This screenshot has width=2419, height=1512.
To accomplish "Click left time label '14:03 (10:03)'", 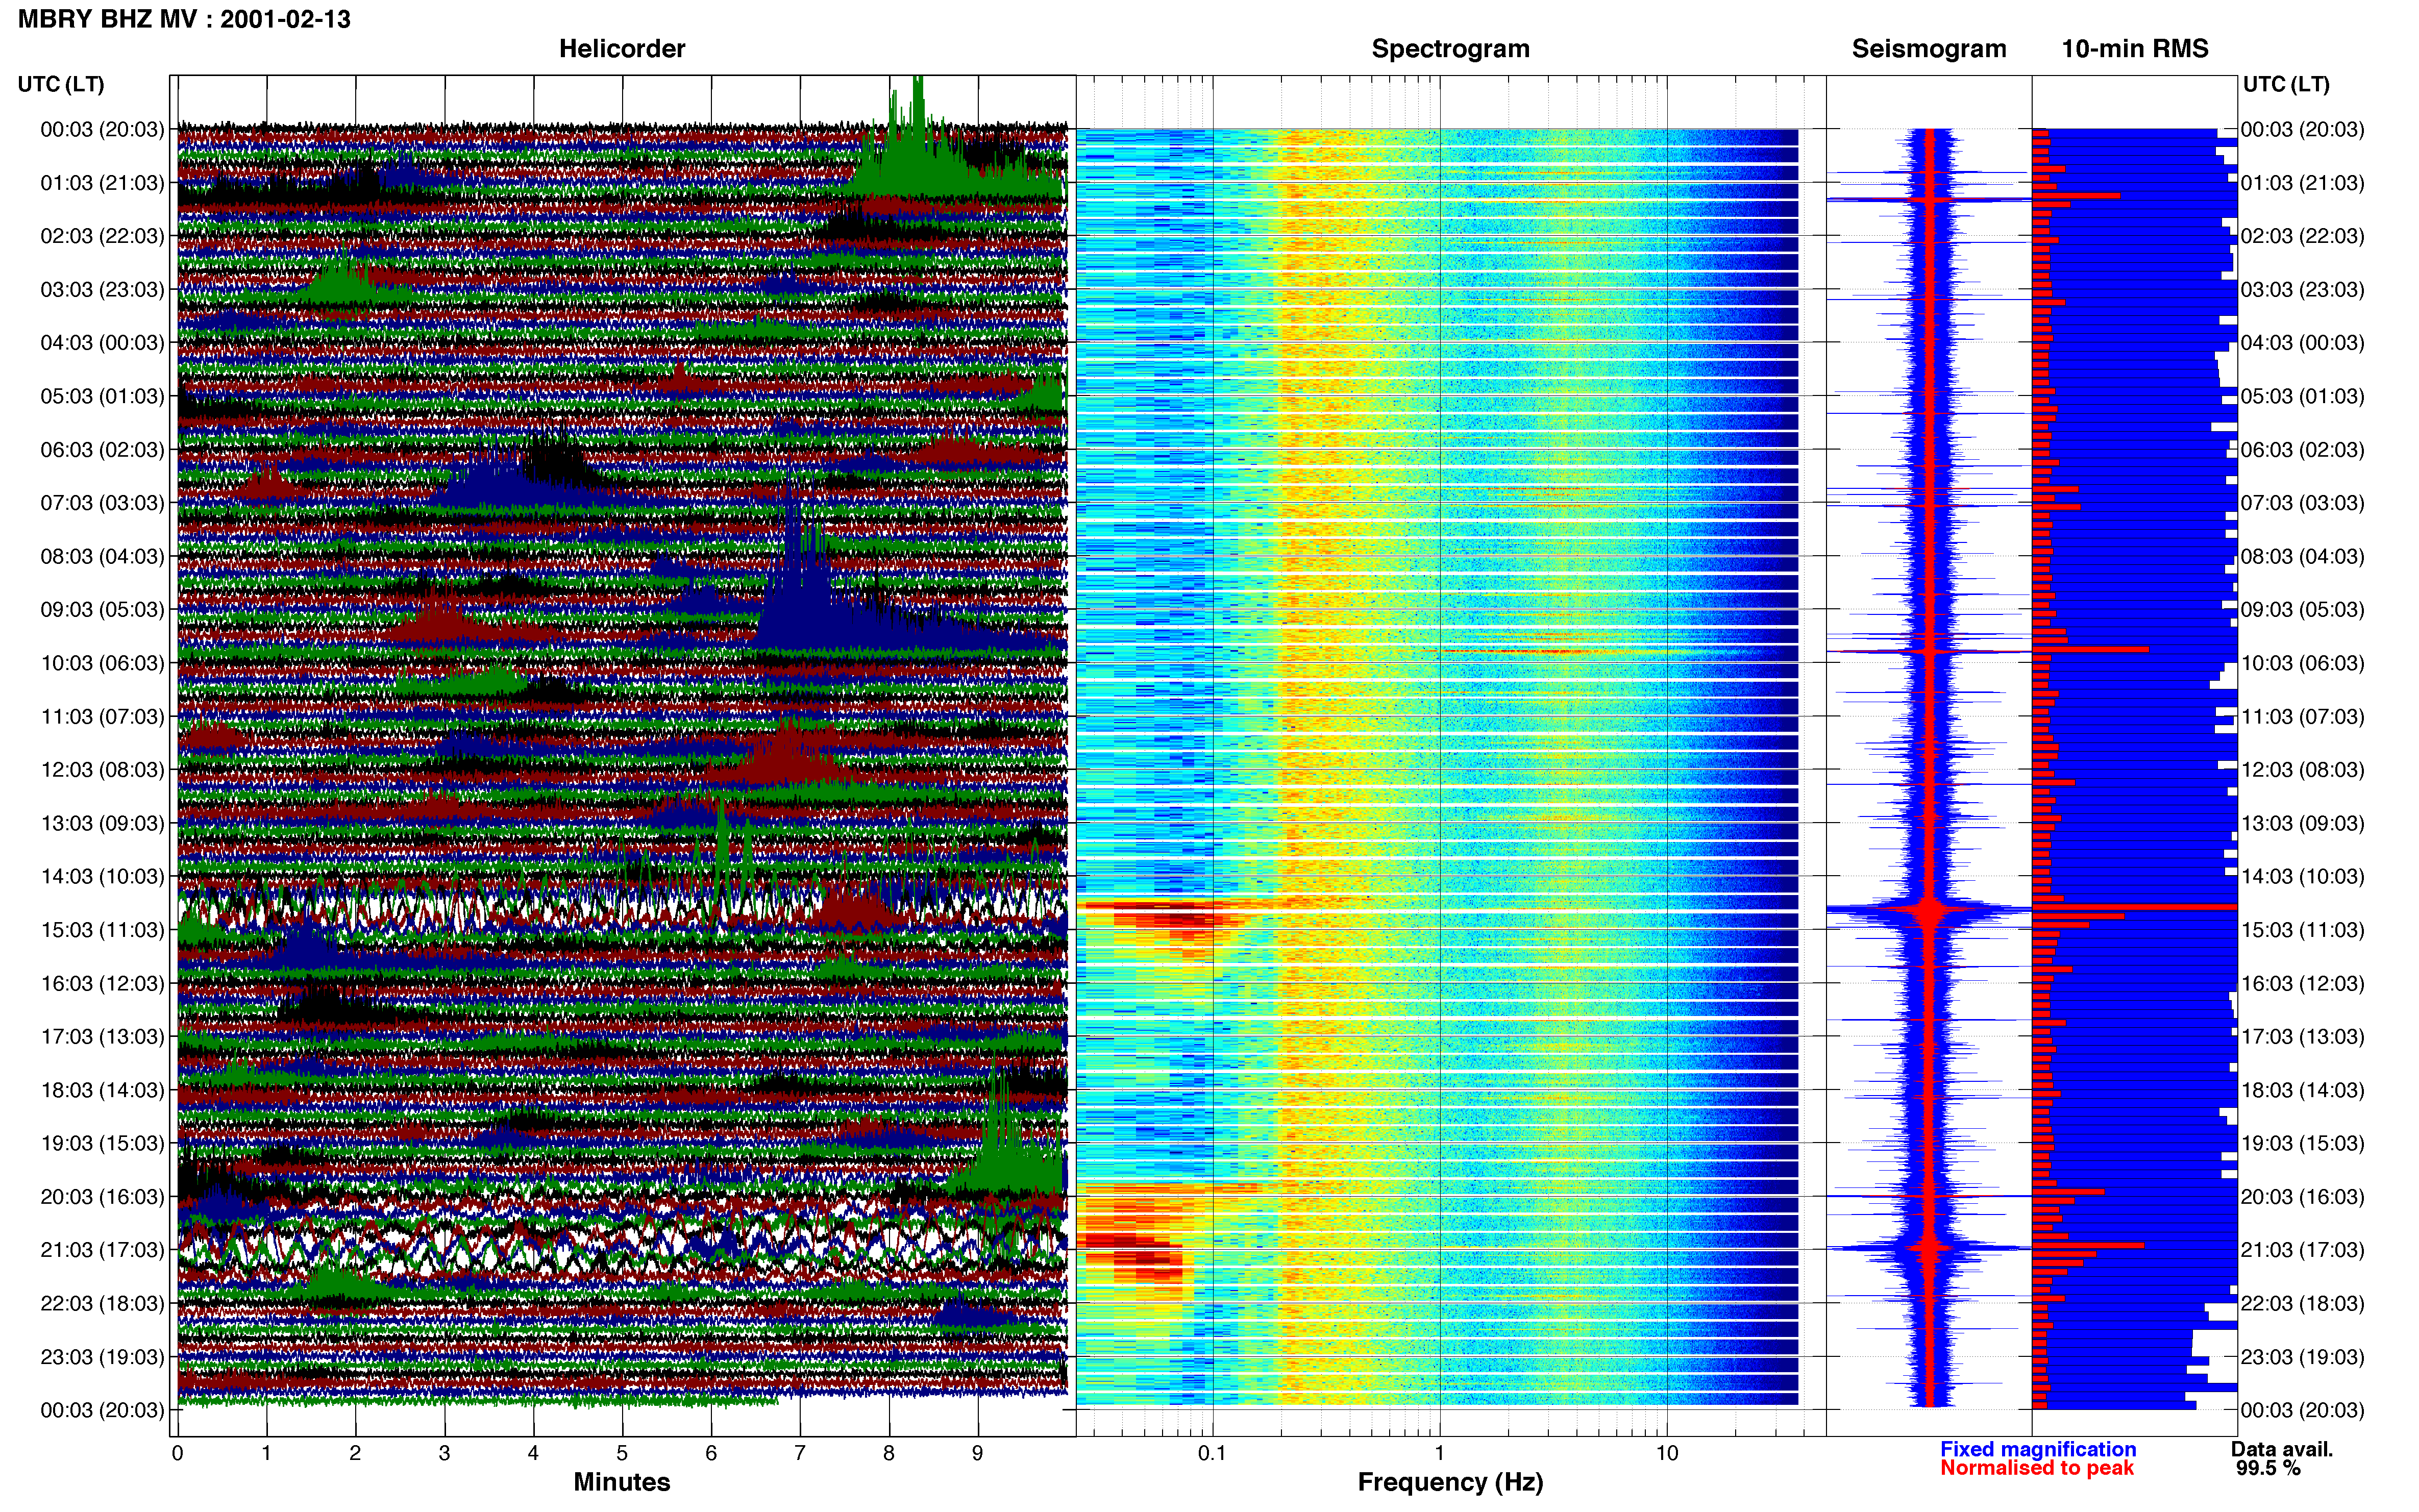I will point(102,876).
